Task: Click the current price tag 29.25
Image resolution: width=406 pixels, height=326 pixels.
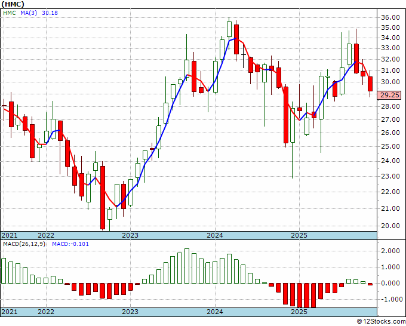Action: (x=389, y=95)
